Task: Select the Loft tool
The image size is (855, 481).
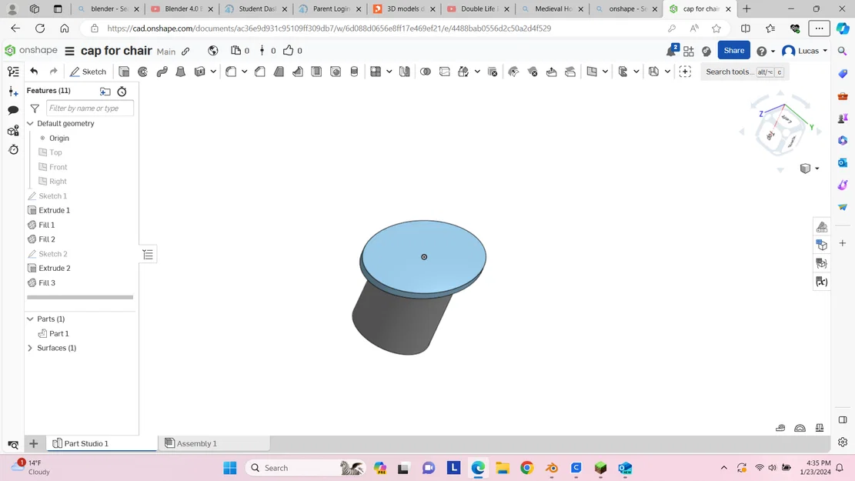Action: click(x=181, y=72)
